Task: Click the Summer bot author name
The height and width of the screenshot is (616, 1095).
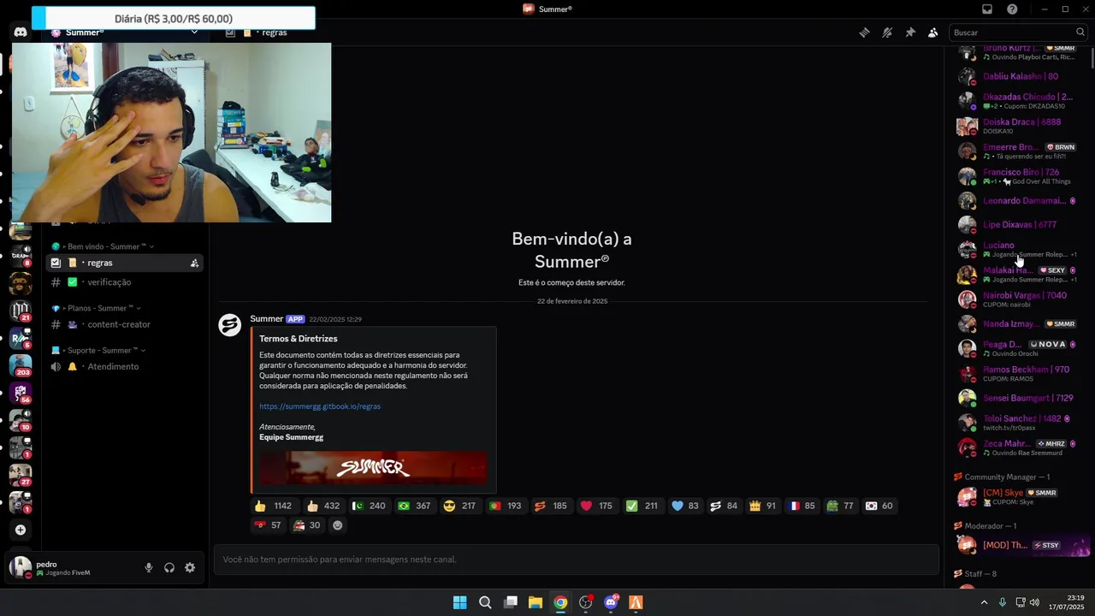Action: tap(266, 319)
